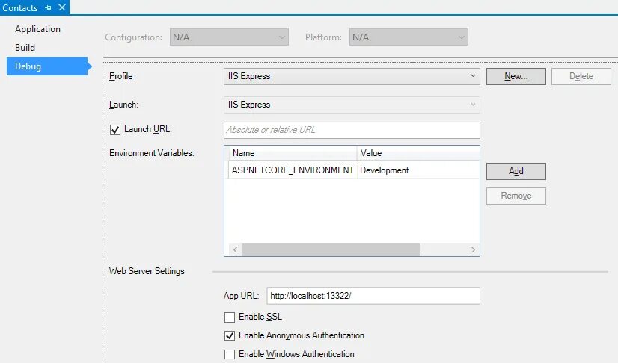618x363 pixels.
Task: Click right arrow of environment variables scrollbar
Action: tap(473, 249)
